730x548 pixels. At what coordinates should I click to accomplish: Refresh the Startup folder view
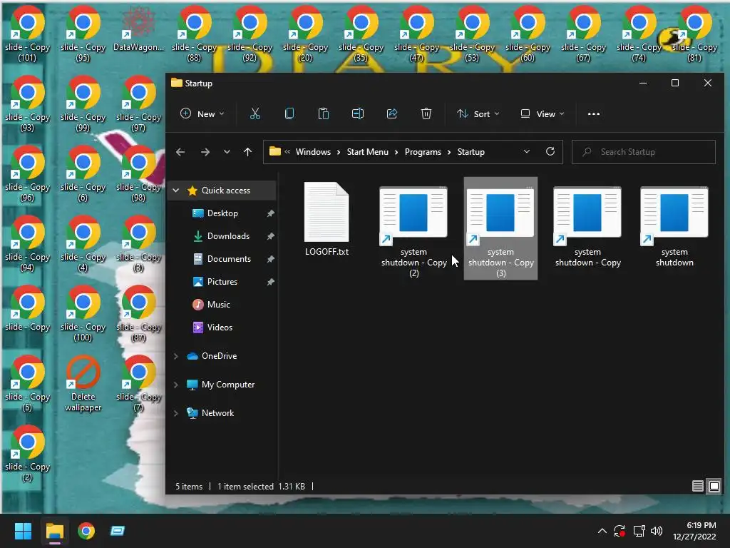[x=550, y=151]
